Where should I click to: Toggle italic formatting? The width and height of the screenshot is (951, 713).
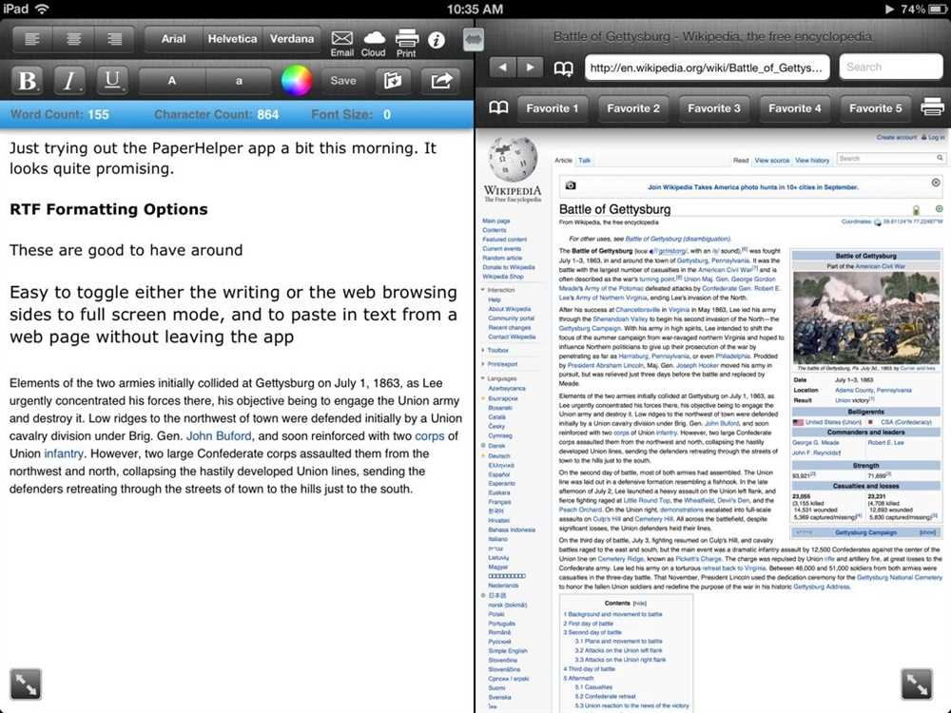pyautogui.click(x=69, y=81)
